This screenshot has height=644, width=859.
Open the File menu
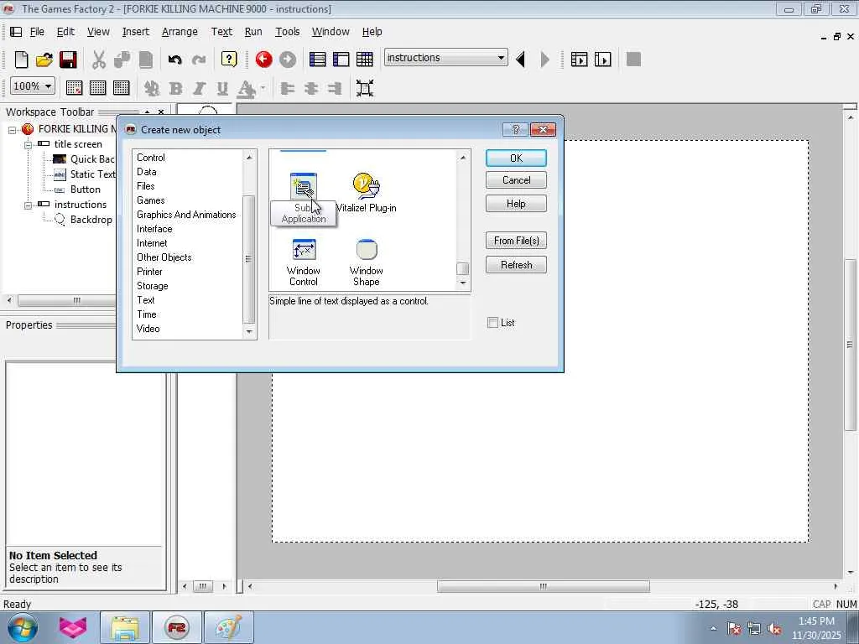tap(37, 32)
